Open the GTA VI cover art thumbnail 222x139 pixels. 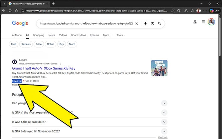(x=159, y=68)
